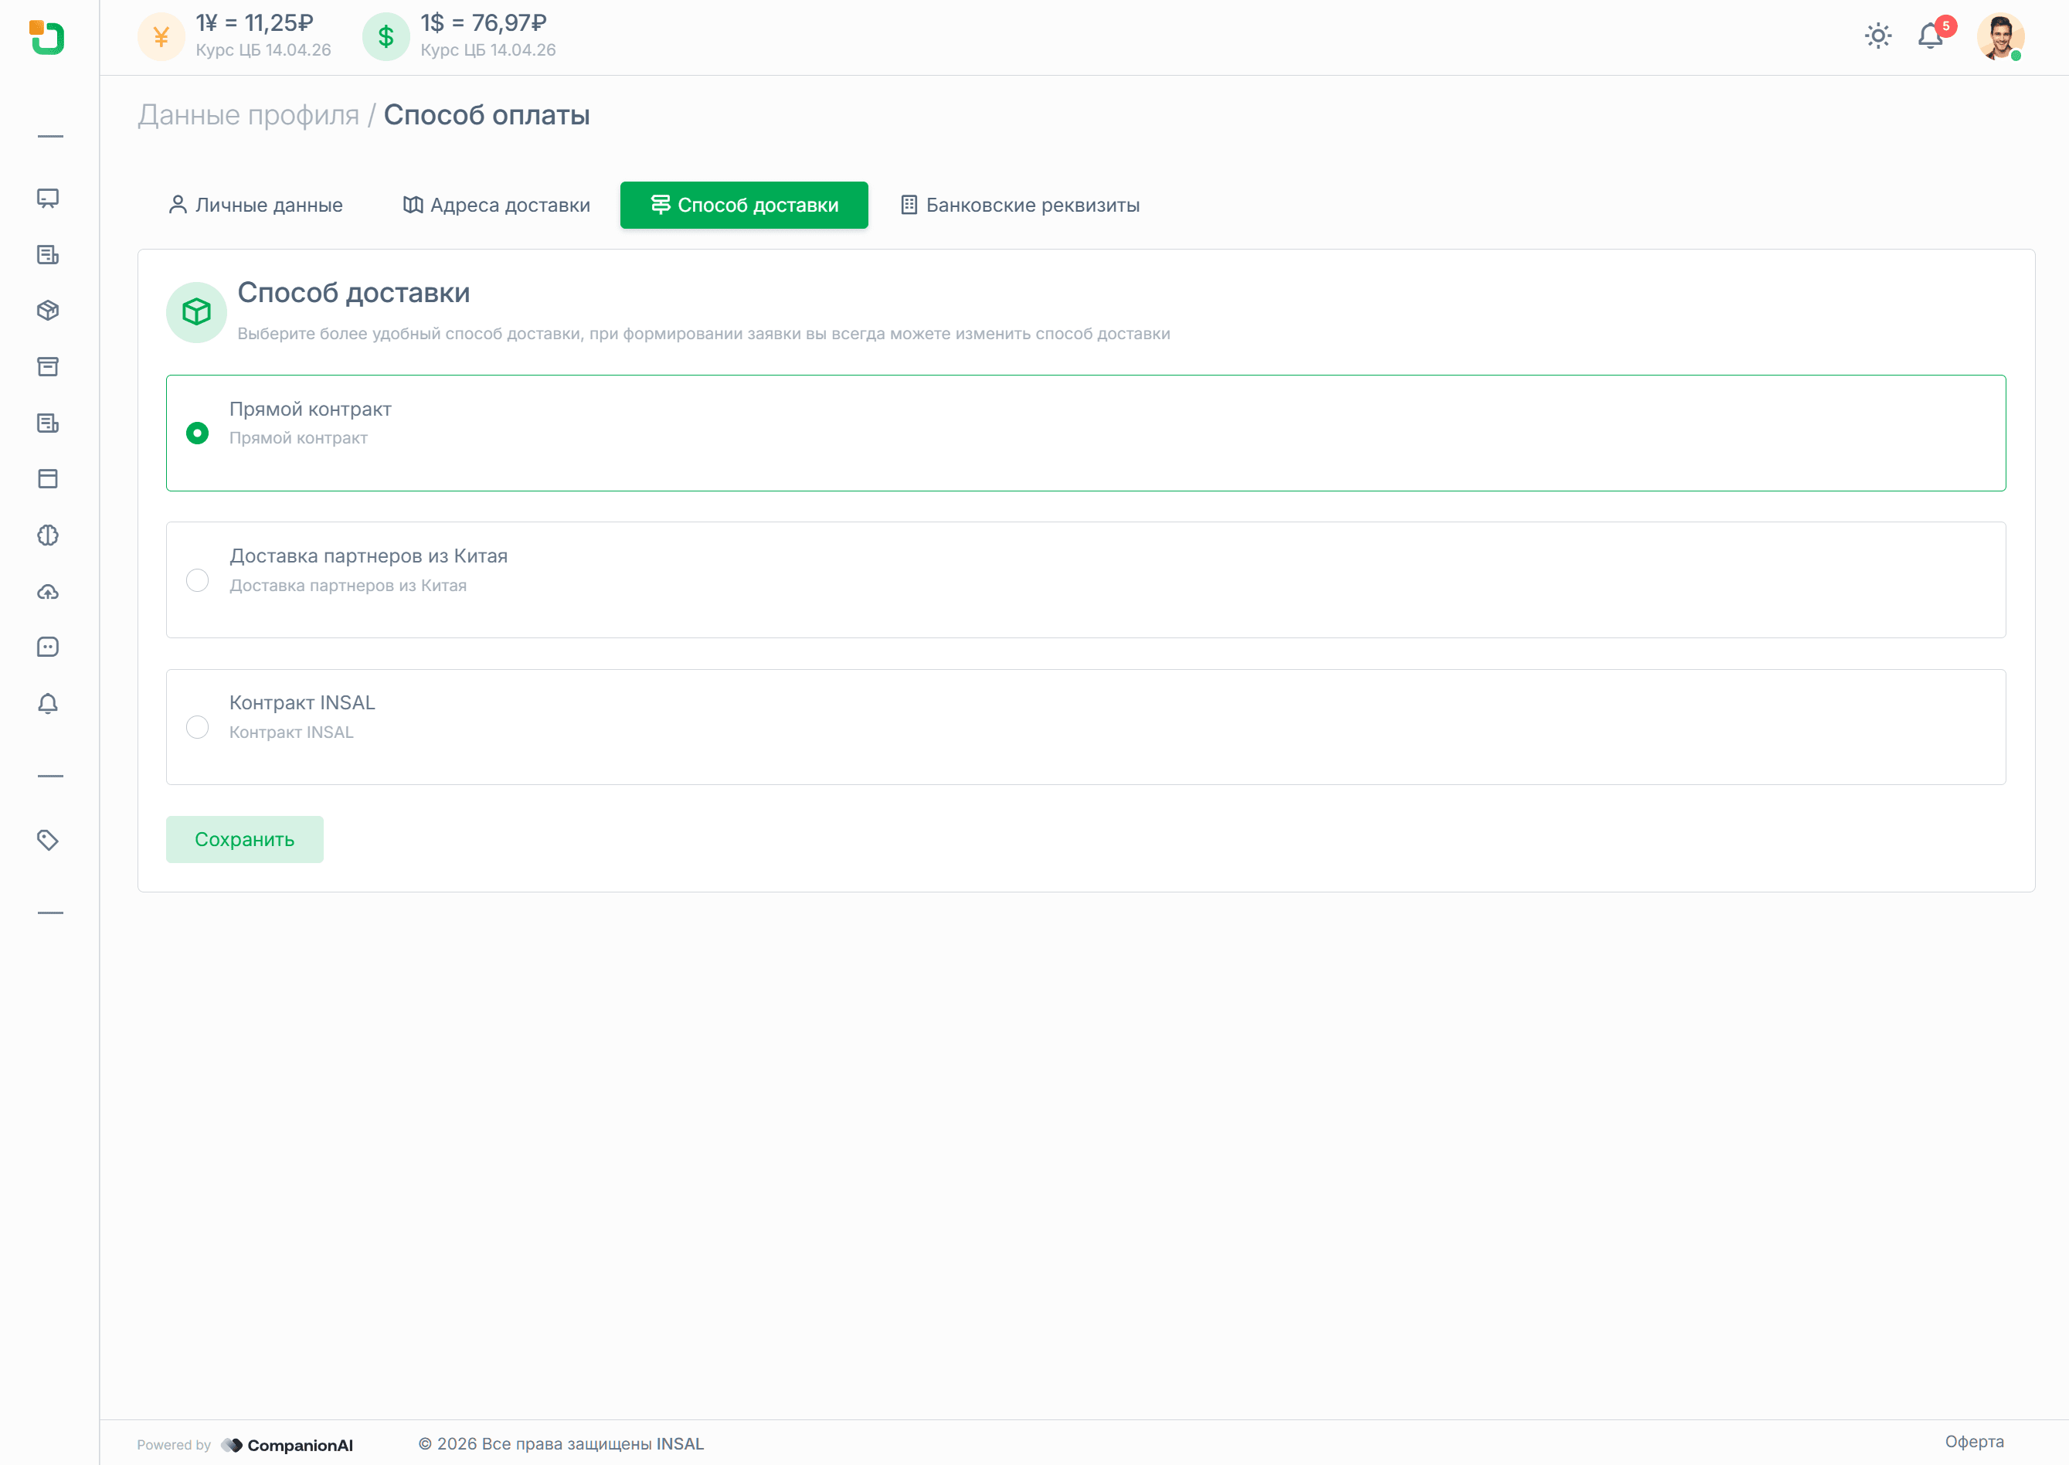Open the archive box sidebar icon
The width and height of the screenshot is (2069, 1465).
(x=48, y=366)
